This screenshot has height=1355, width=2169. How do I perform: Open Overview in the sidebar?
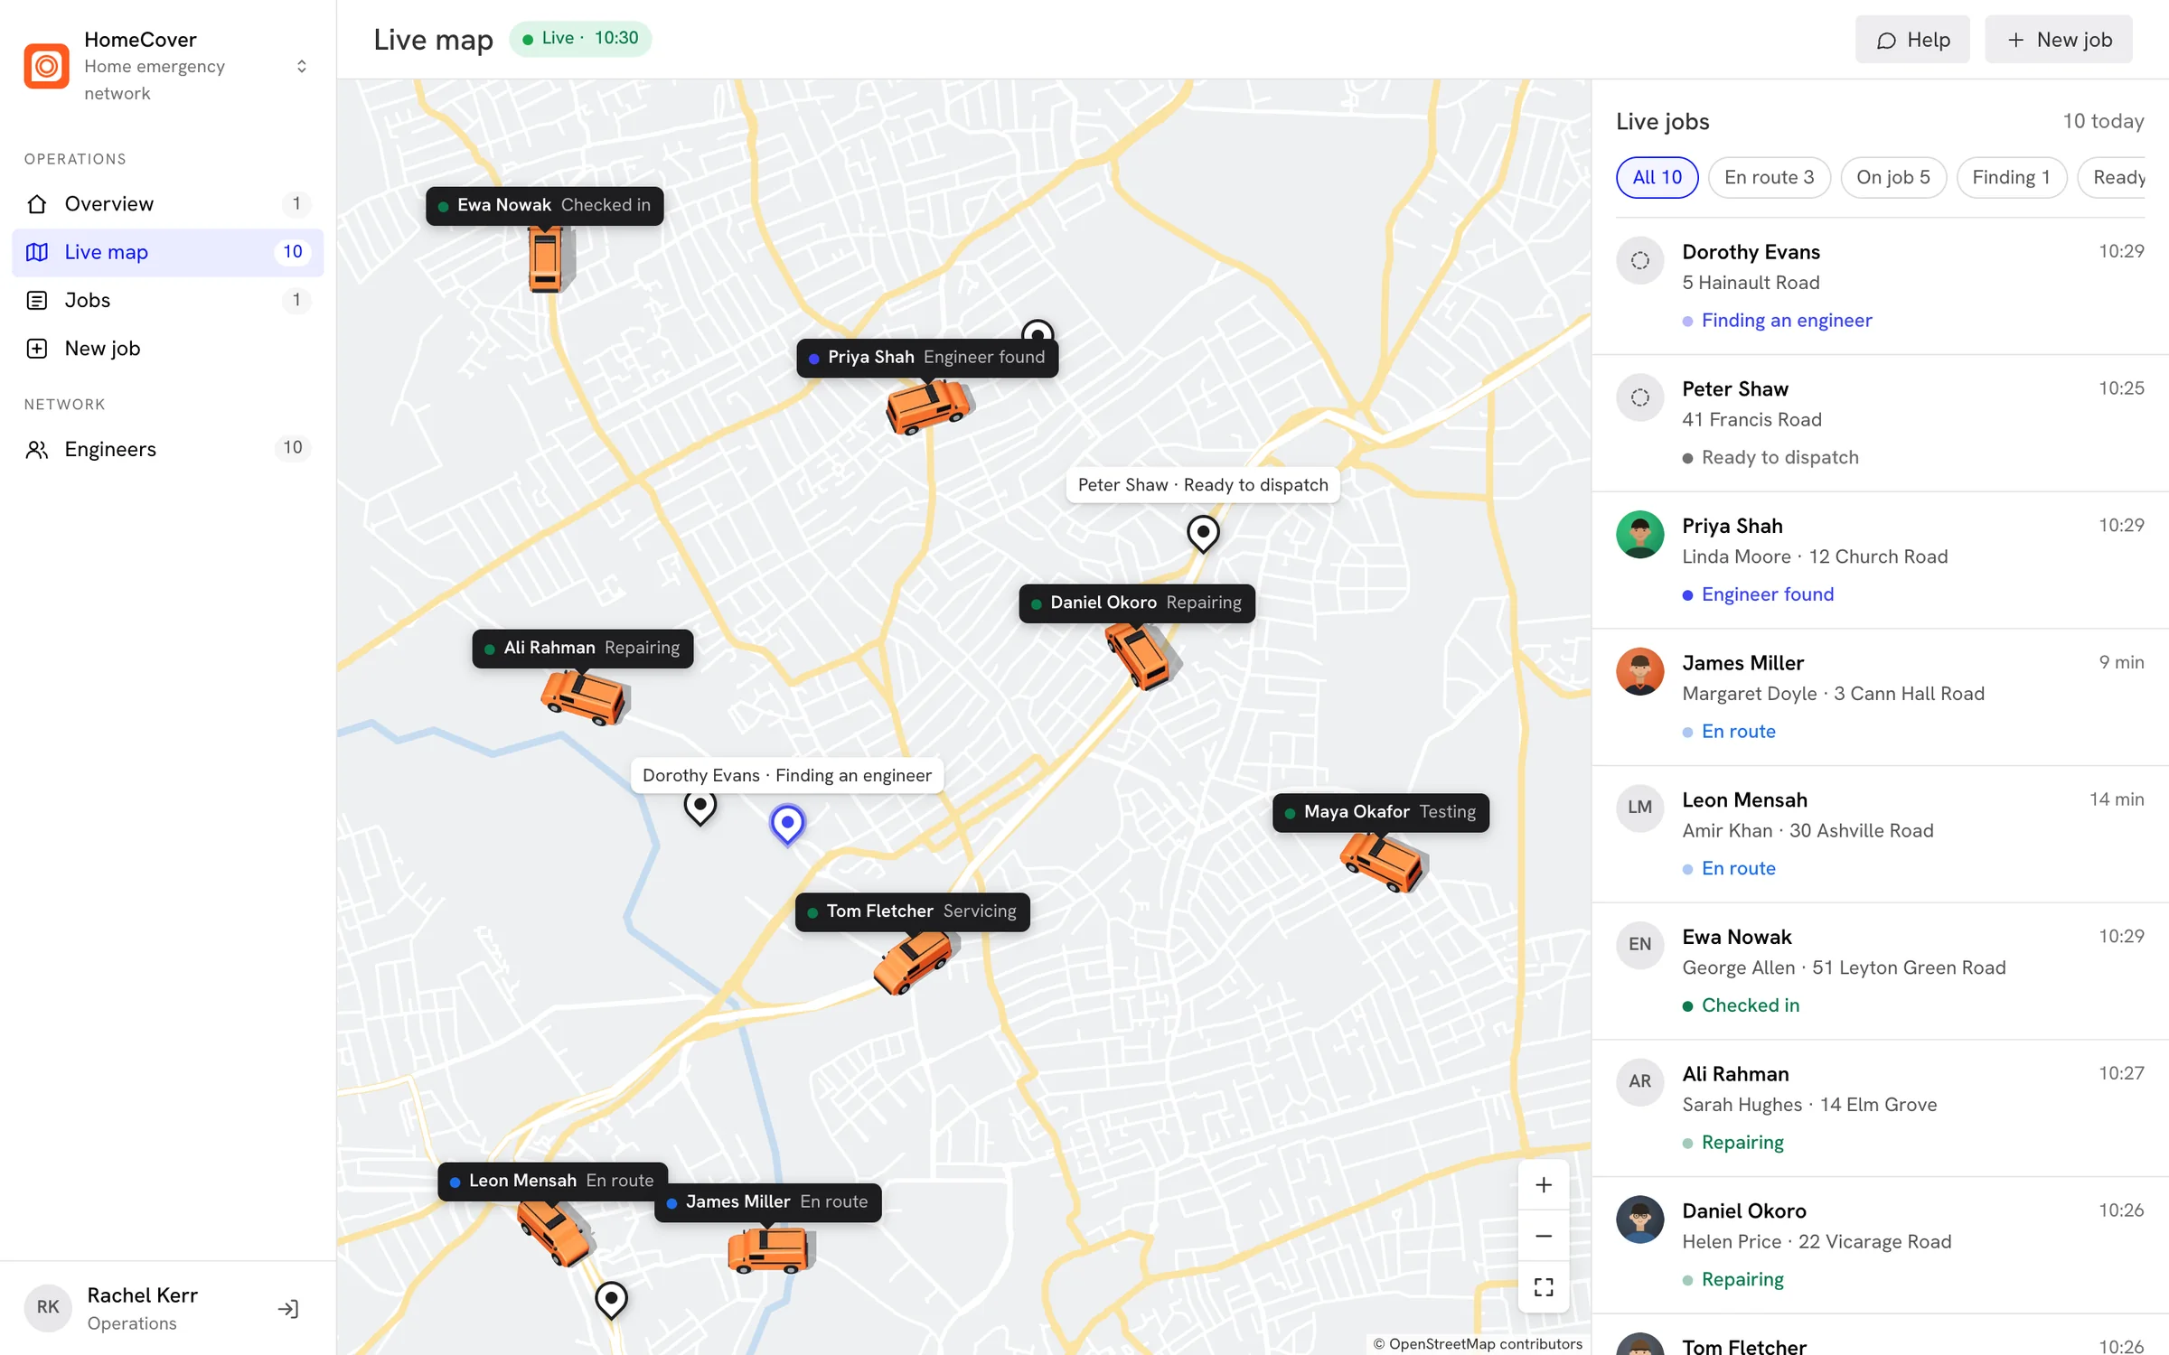168,204
